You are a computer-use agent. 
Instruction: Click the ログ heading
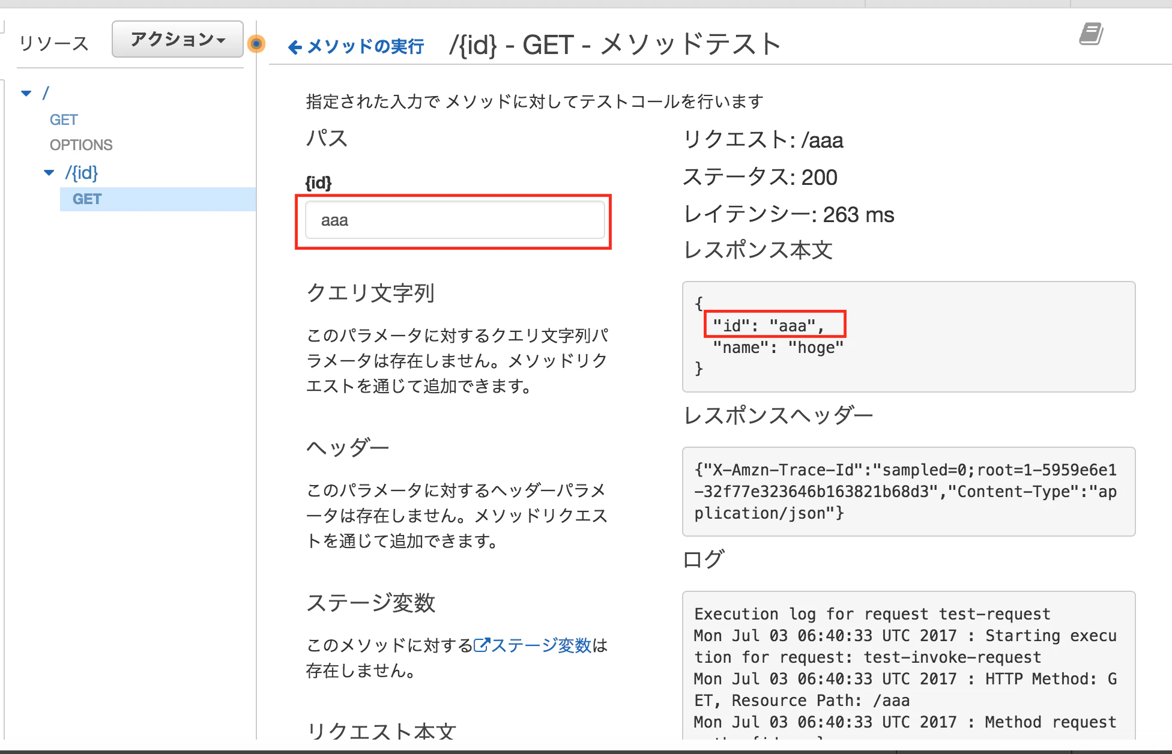[x=704, y=559]
